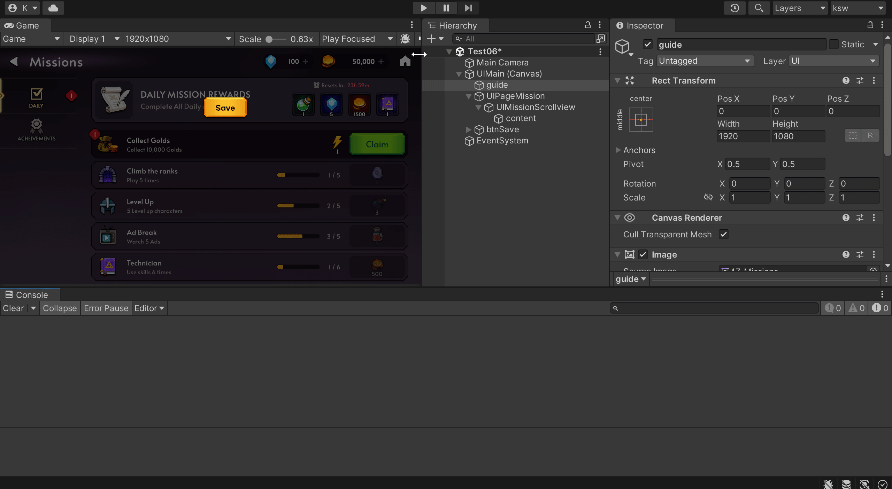This screenshot has width=892, height=489.
Task: Select the Hierarchy tab
Action: pos(457,25)
